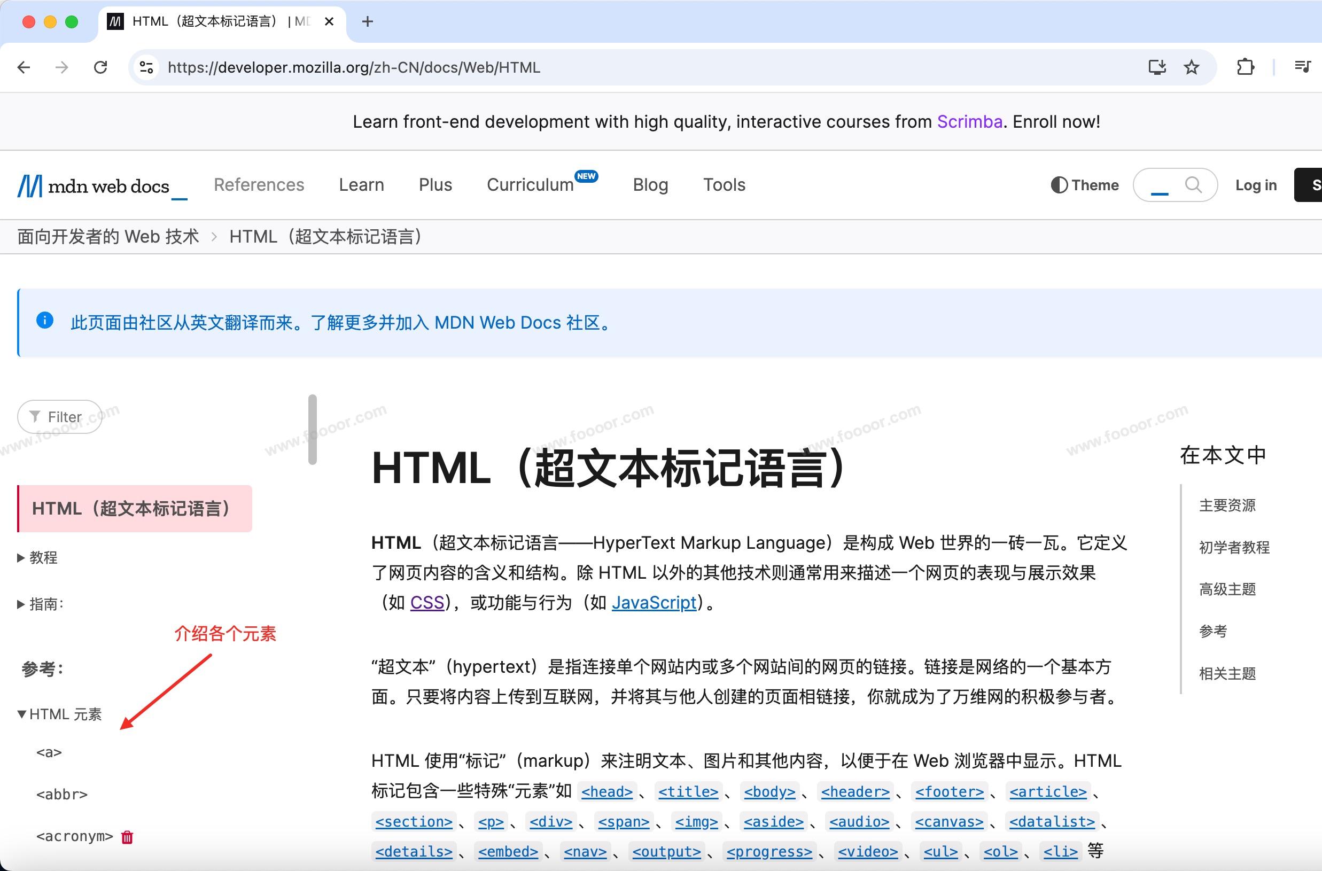Go back with the browser arrow
The height and width of the screenshot is (871, 1322).
tap(24, 68)
